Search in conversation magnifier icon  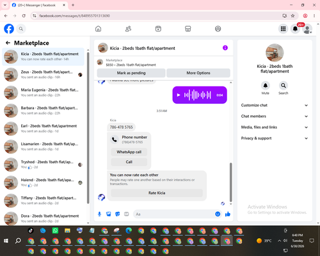(x=283, y=86)
